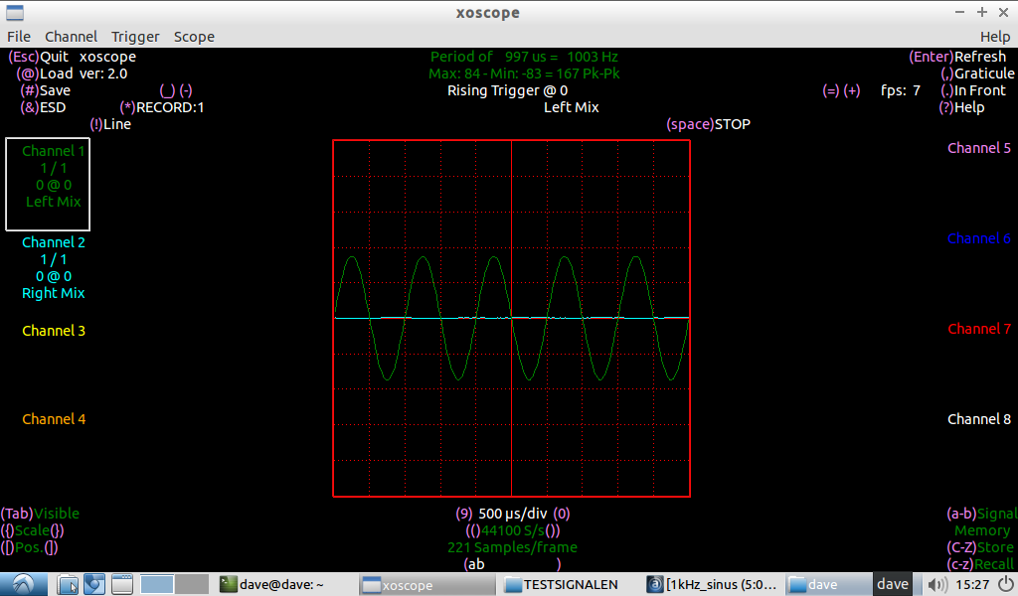Click the file manager icon in taskbar

tap(68, 584)
